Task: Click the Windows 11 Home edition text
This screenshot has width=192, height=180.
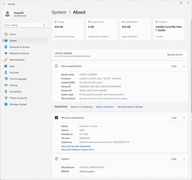Action: tap(88, 126)
